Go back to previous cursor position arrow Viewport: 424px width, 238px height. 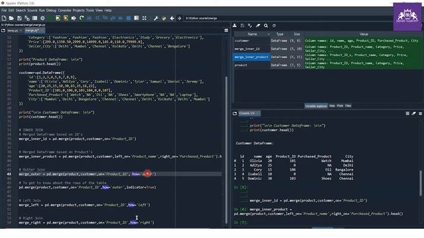172,18
